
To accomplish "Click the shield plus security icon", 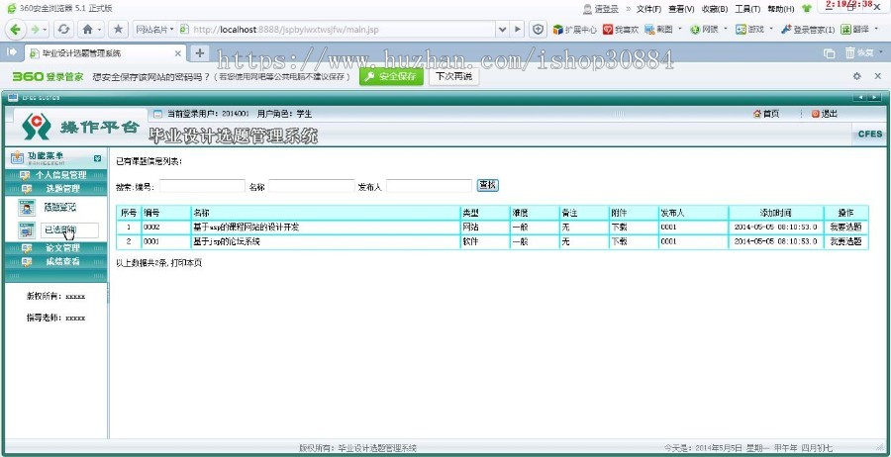I will pos(539,30).
